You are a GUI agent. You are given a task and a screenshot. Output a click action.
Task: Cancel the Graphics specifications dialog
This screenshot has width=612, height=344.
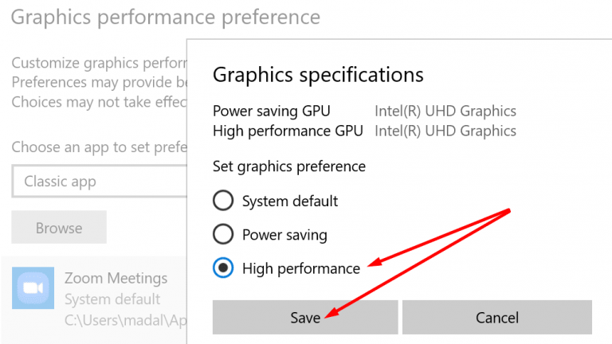(496, 317)
